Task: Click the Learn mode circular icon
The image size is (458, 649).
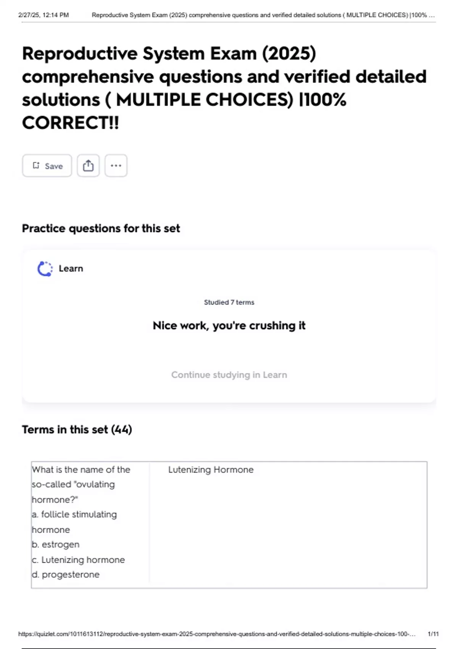Action: coord(45,269)
